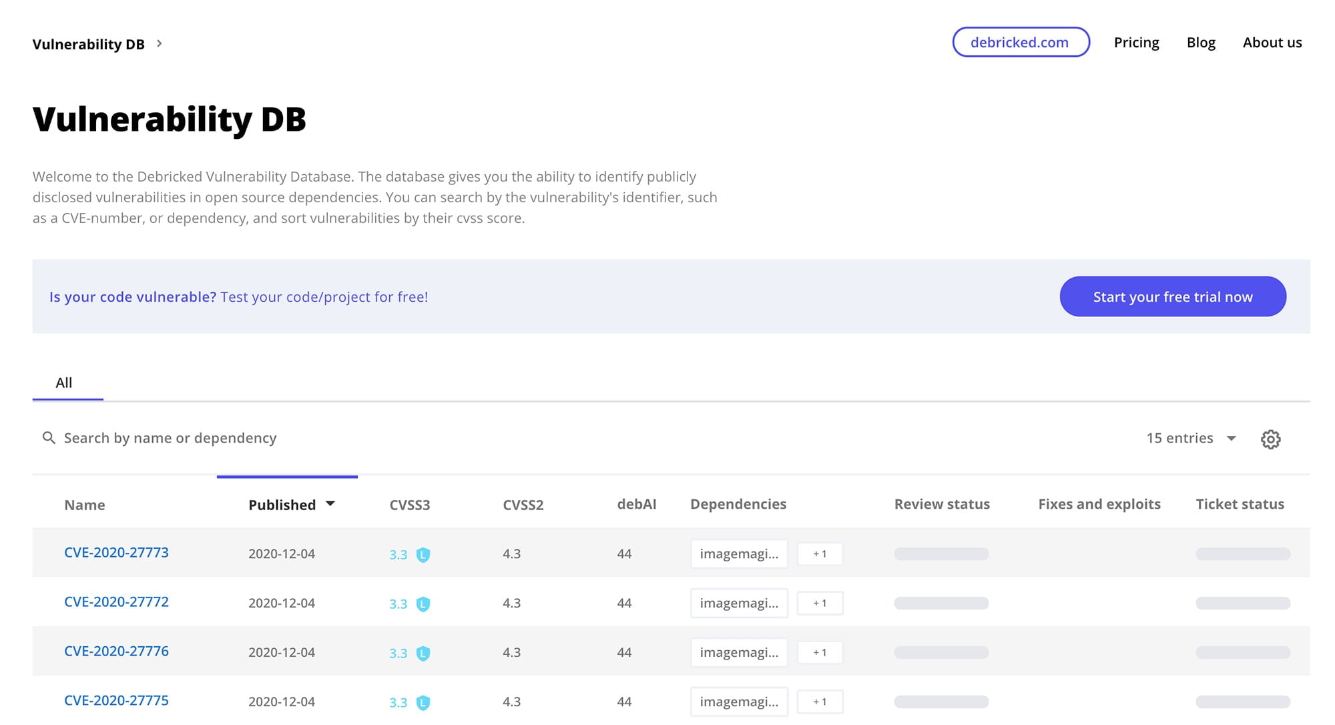The width and height of the screenshot is (1335, 725).
Task: Click Start your free trial now
Action: point(1173,296)
